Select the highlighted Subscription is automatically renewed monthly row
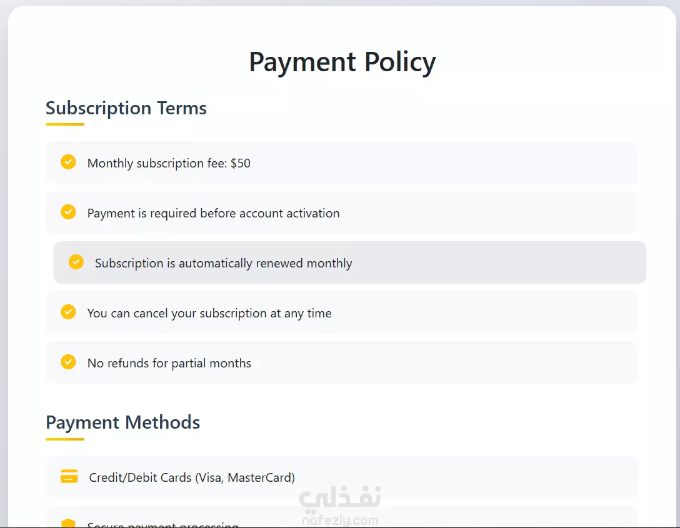 349,262
